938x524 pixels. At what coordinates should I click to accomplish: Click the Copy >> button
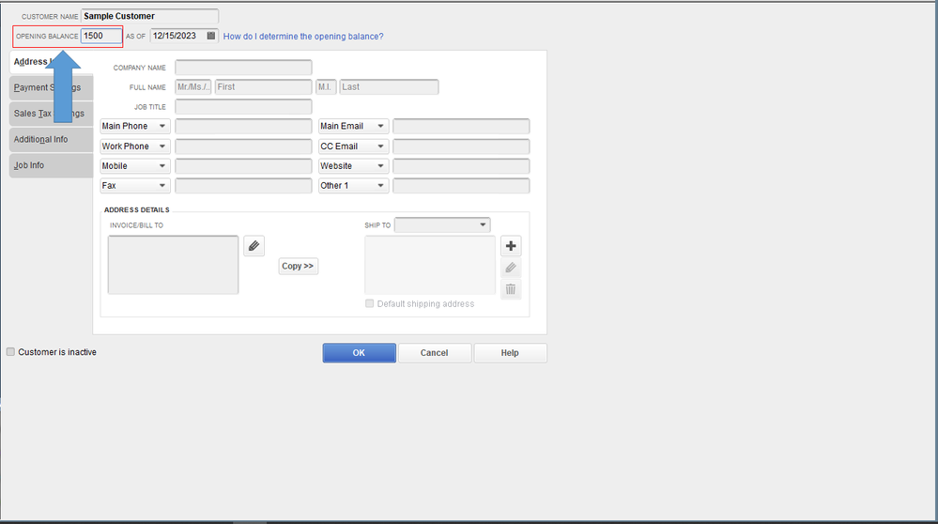pos(298,266)
